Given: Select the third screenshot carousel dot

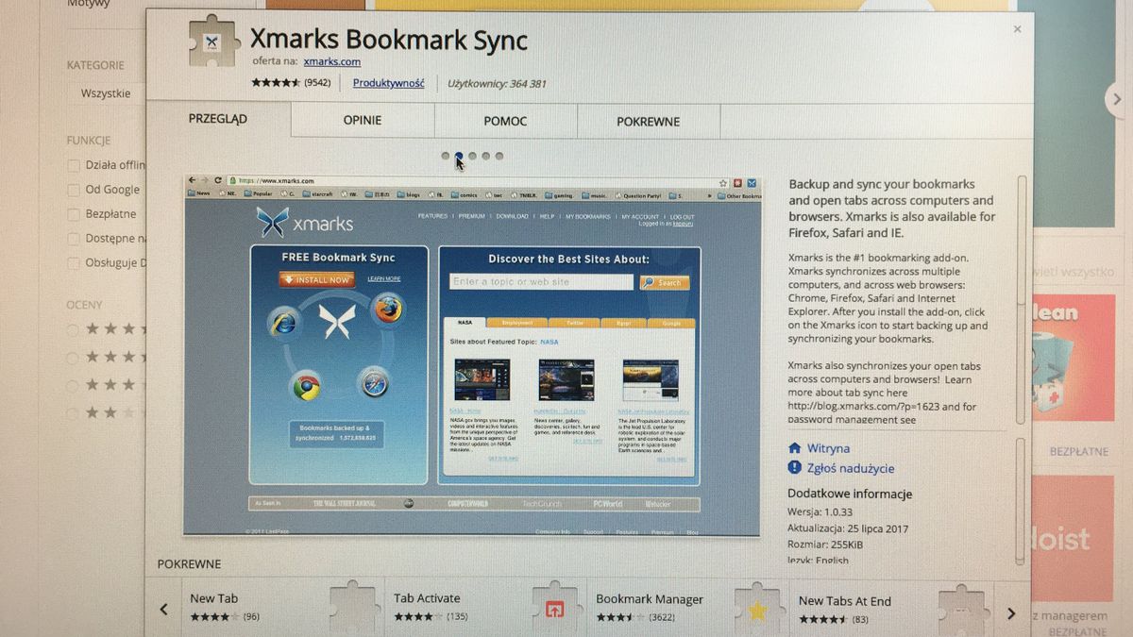Looking at the screenshot, I should [473, 156].
